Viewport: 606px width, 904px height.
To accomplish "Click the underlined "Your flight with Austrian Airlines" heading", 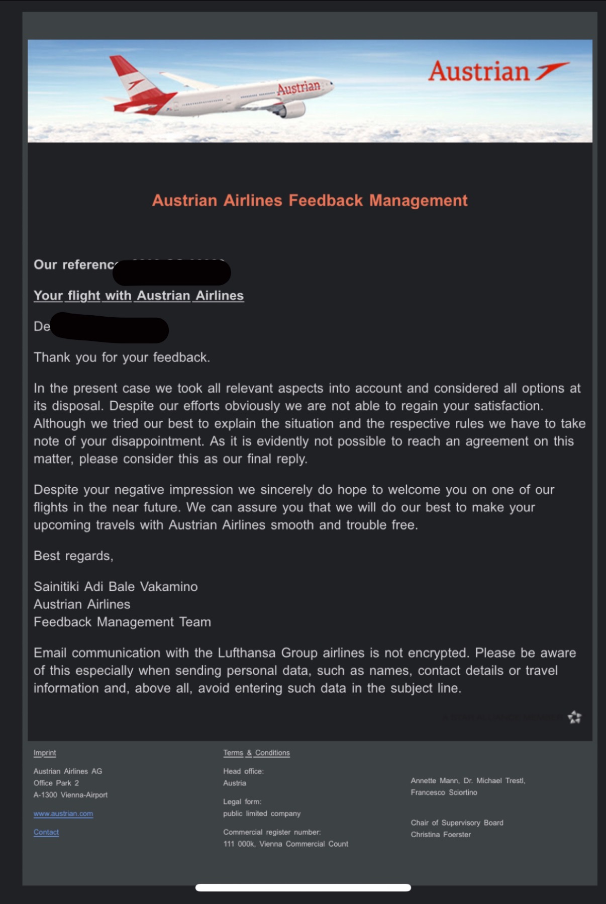I will point(139,296).
